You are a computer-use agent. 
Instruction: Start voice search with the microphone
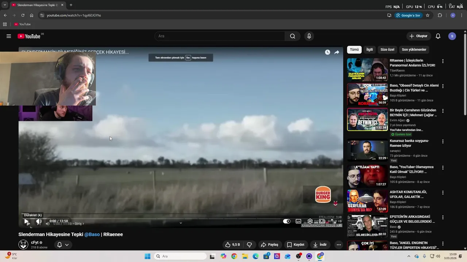(309, 36)
